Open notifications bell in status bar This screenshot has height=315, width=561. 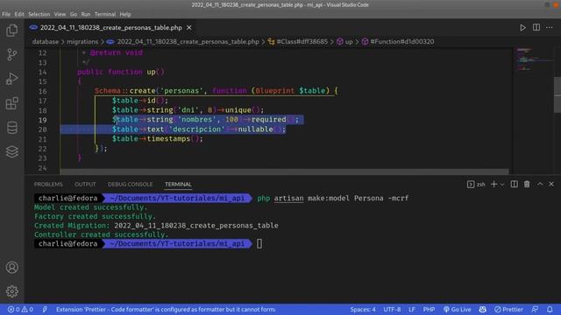click(x=550, y=309)
